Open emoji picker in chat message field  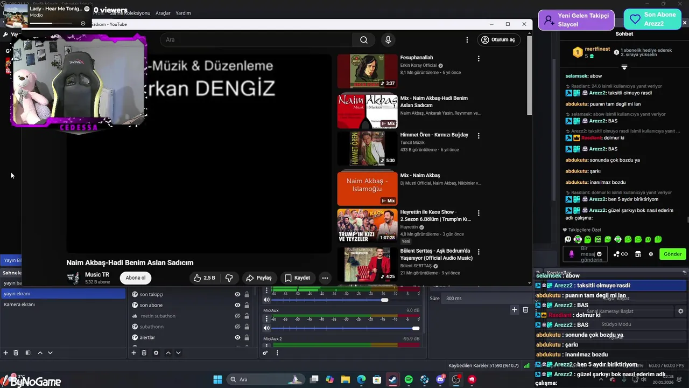pyautogui.click(x=599, y=254)
